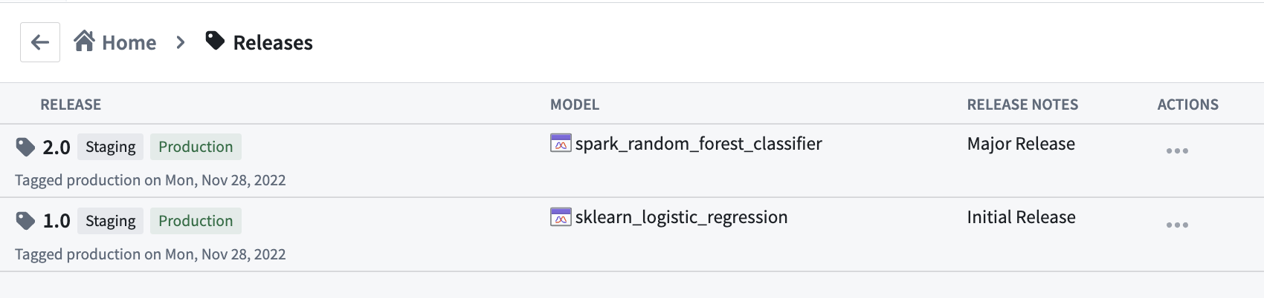Toggle the Staging tag on release 2.0
Screen dimensions: 1264x298
[110, 147]
